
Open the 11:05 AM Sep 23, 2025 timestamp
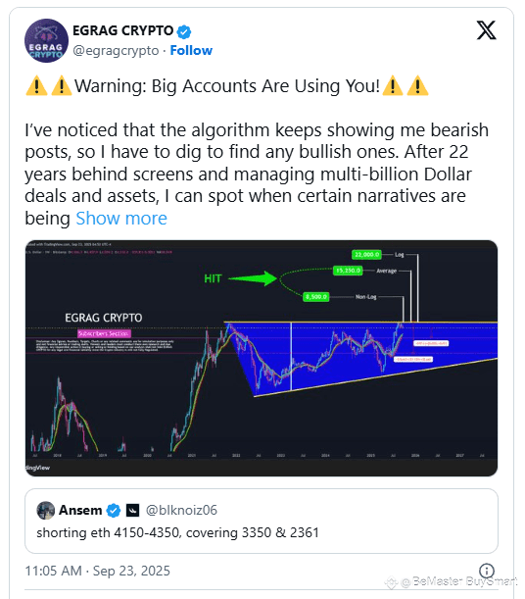point(97,571)
